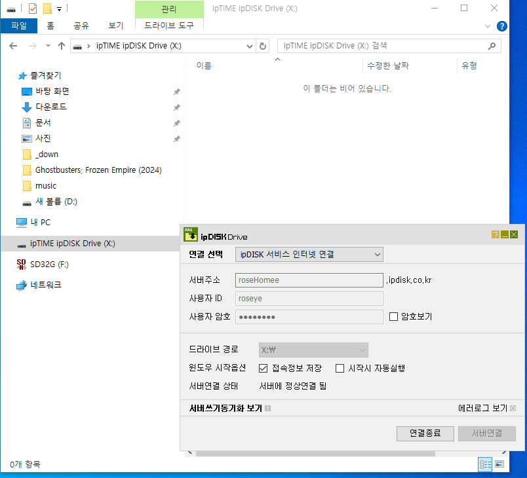Click the horizontal scrollbar in Explorer
527x478 pixels.
click(x=315, y=454)
